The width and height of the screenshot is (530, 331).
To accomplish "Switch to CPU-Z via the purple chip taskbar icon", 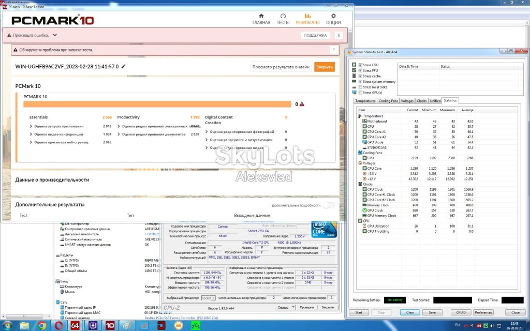I will [93, 326].
